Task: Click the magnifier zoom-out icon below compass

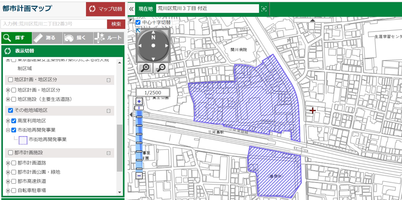Action: [161, 68]
